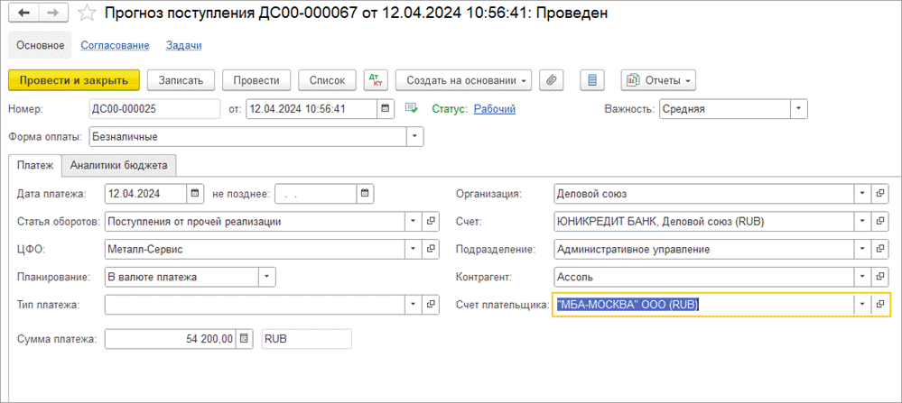The image size is (902, 403).
Task: Click the calendar icon for не позднее date
Action: [x=364, y=193]
